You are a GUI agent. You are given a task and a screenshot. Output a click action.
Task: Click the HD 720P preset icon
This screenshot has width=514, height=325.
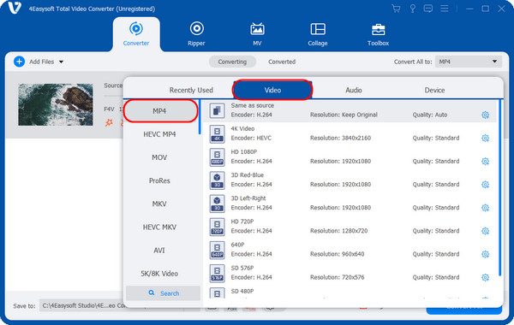[217, 227]
